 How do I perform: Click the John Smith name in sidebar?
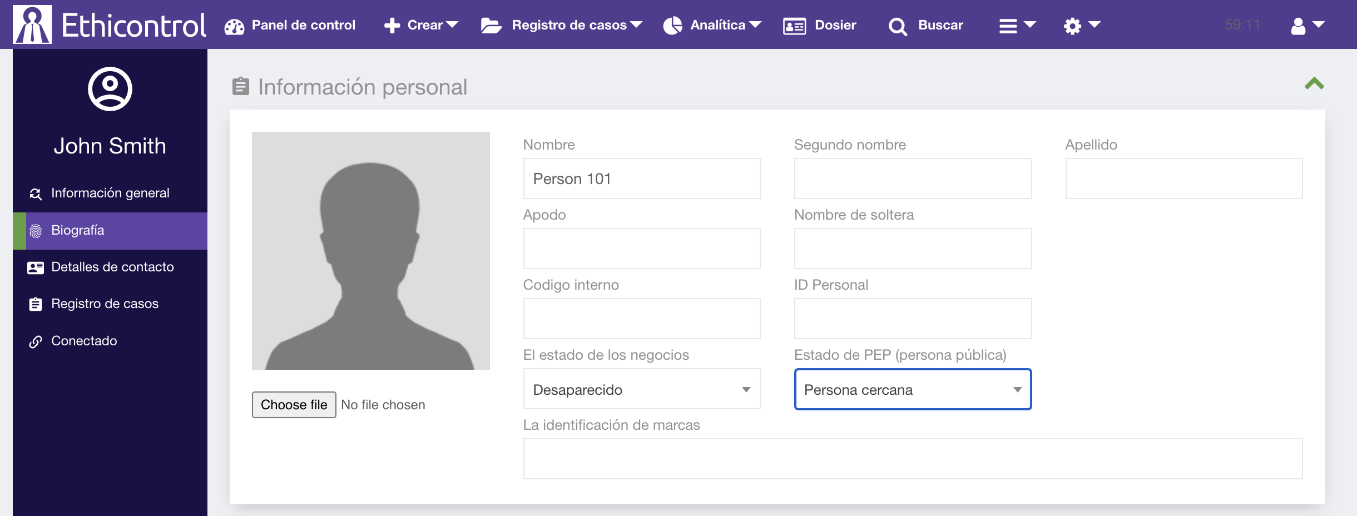tap(110, 146)
